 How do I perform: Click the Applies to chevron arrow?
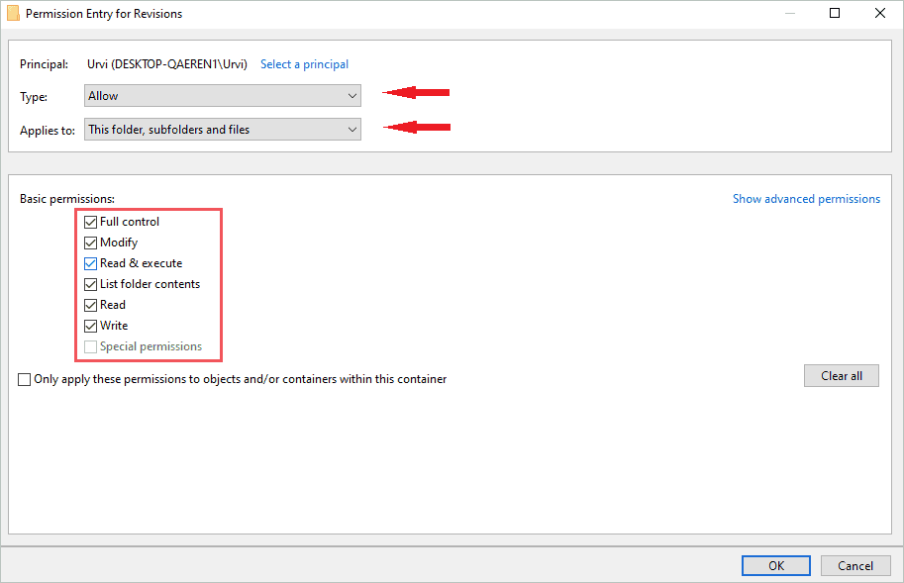pyautogui.click(x=352, y=130)
